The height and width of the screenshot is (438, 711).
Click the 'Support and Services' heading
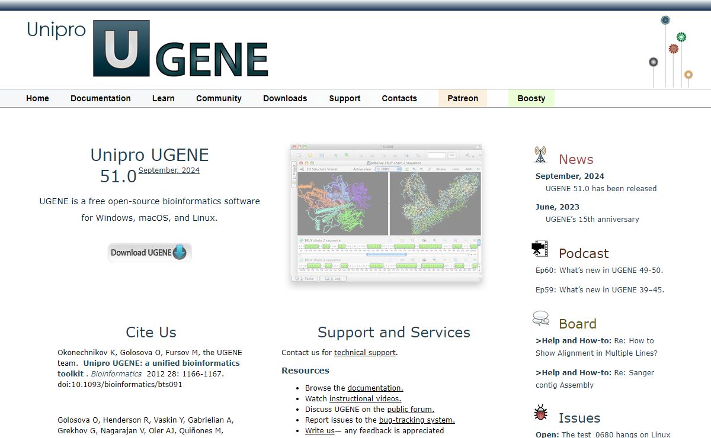[394, 332]
